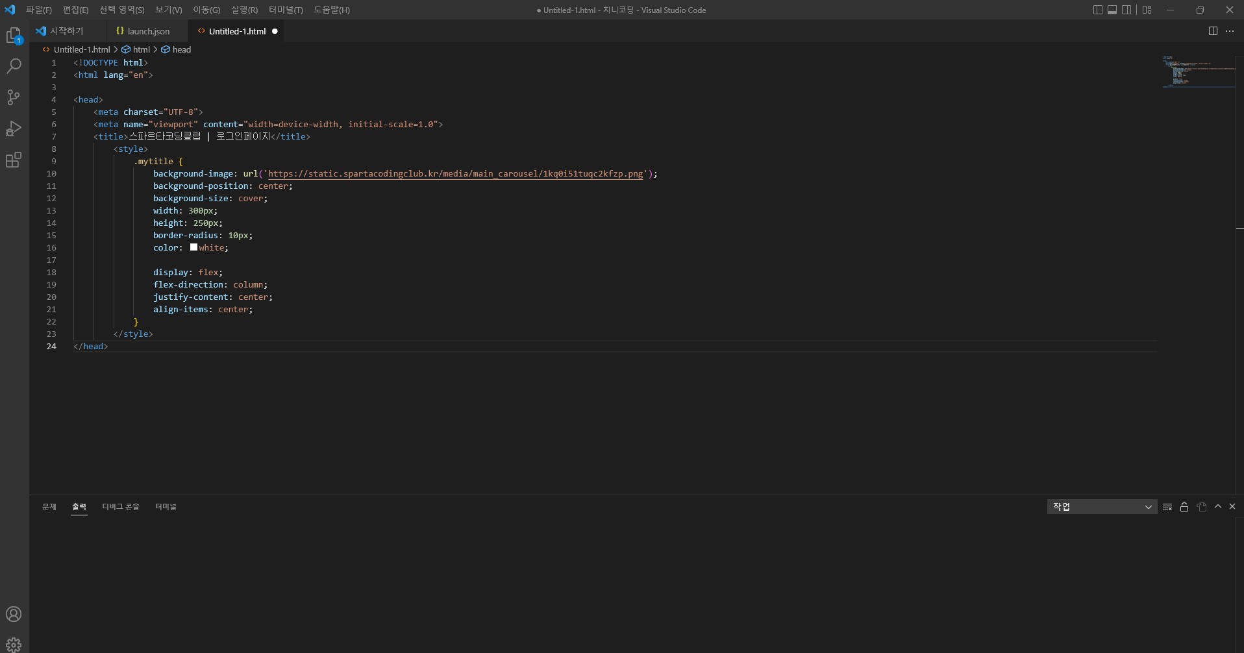Click the 'flex-direction: column;' declaration
The image size is (1244, 653).
tap(210, 285)
